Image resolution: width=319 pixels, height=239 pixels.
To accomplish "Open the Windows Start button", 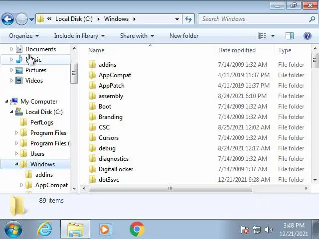I will pyautogui.click(x=13, y=229).
